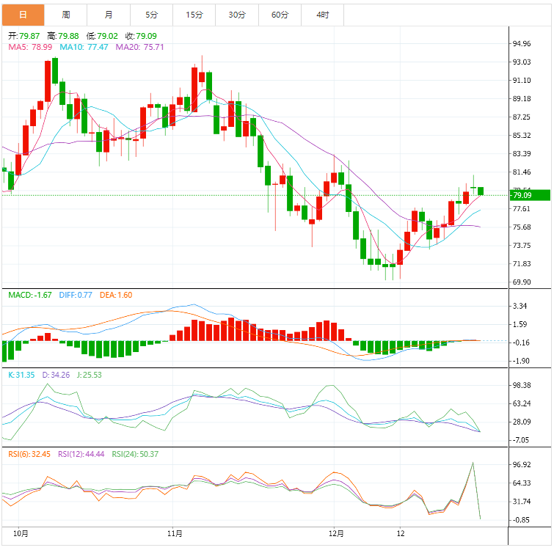Open the 30分 interval tab
Image resolution: width=554 pixels, height=553 pixels.
(237, 15)
